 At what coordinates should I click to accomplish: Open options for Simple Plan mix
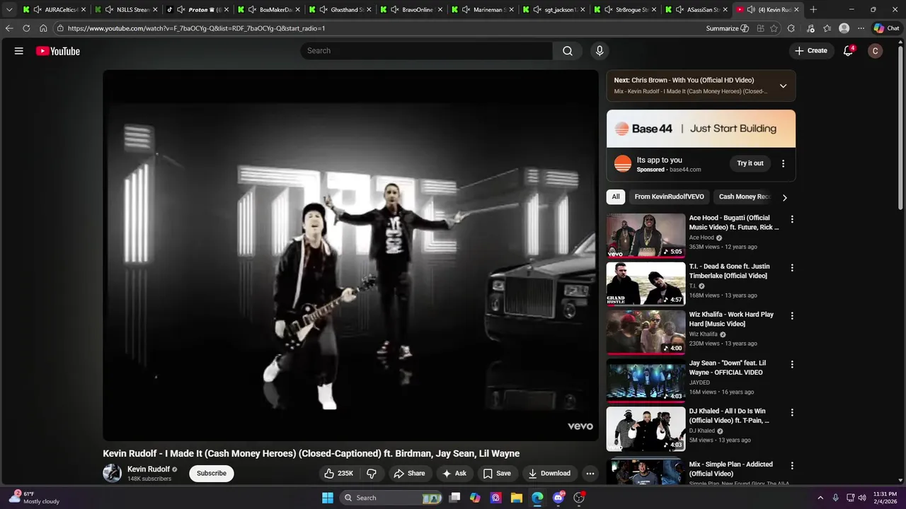point(792,466)
